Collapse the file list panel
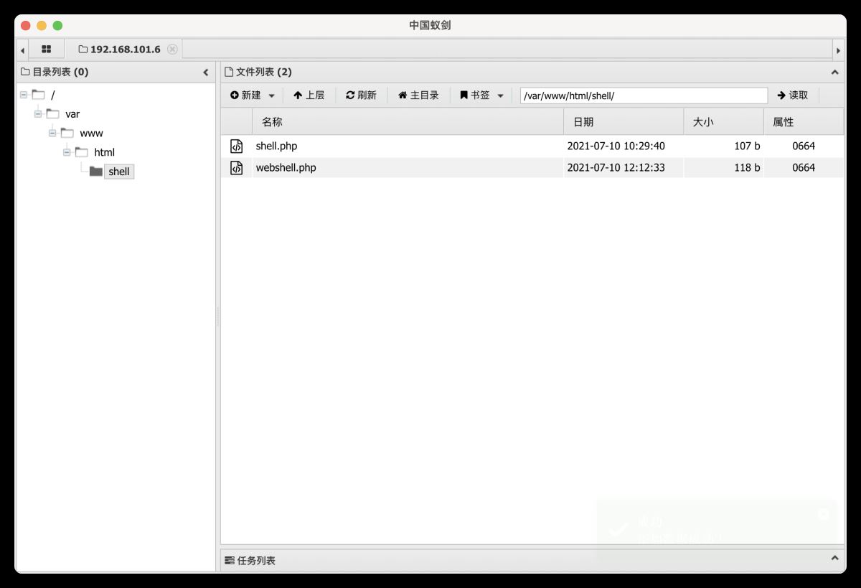The width and height of the screenshot is (861, 588). coord(834,73)
